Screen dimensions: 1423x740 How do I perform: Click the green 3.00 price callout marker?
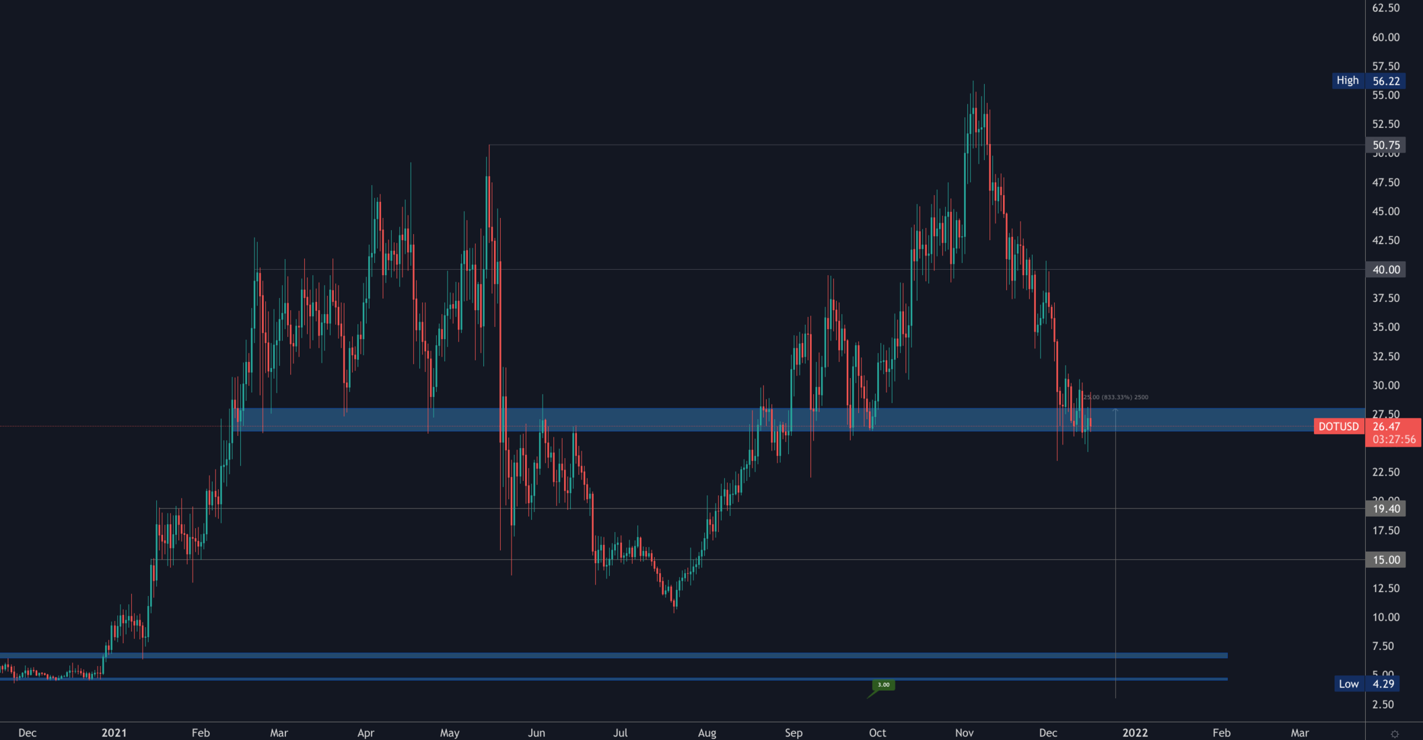click(x=883, y=685)
